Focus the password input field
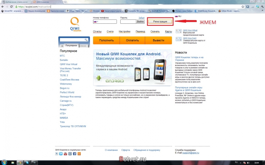This screenshot has width=265, height=165. click(128, 21)
